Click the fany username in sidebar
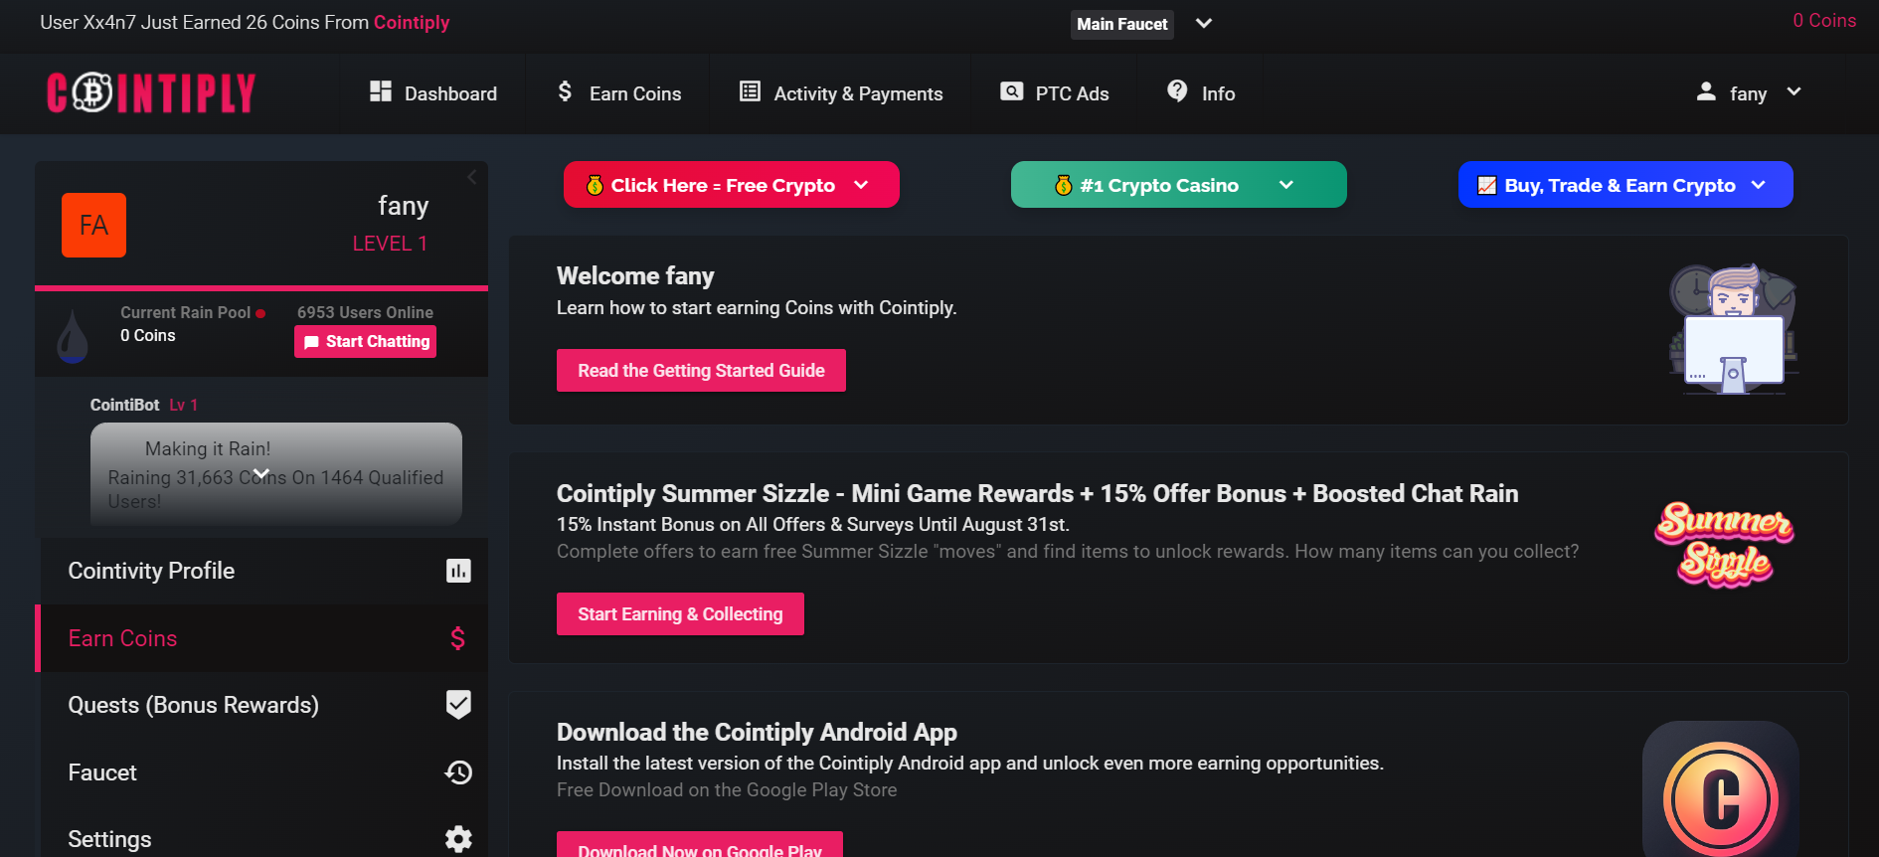Viewport: 1879px width, 857px height. point(403,206)
